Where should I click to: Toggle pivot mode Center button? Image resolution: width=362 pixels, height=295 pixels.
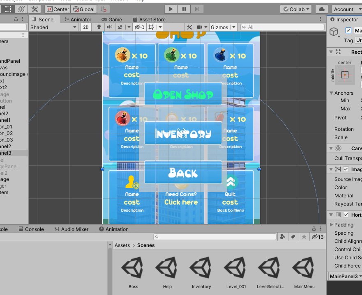58,9
